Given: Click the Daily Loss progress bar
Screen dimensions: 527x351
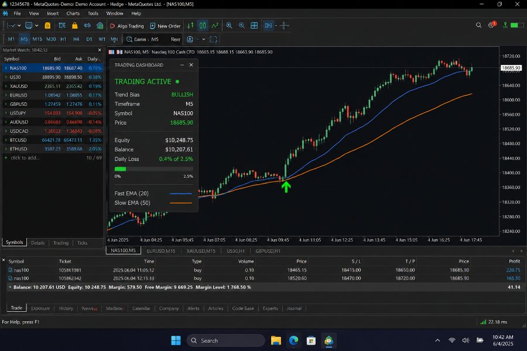Looking at the screenshot, I should (154, 169).
